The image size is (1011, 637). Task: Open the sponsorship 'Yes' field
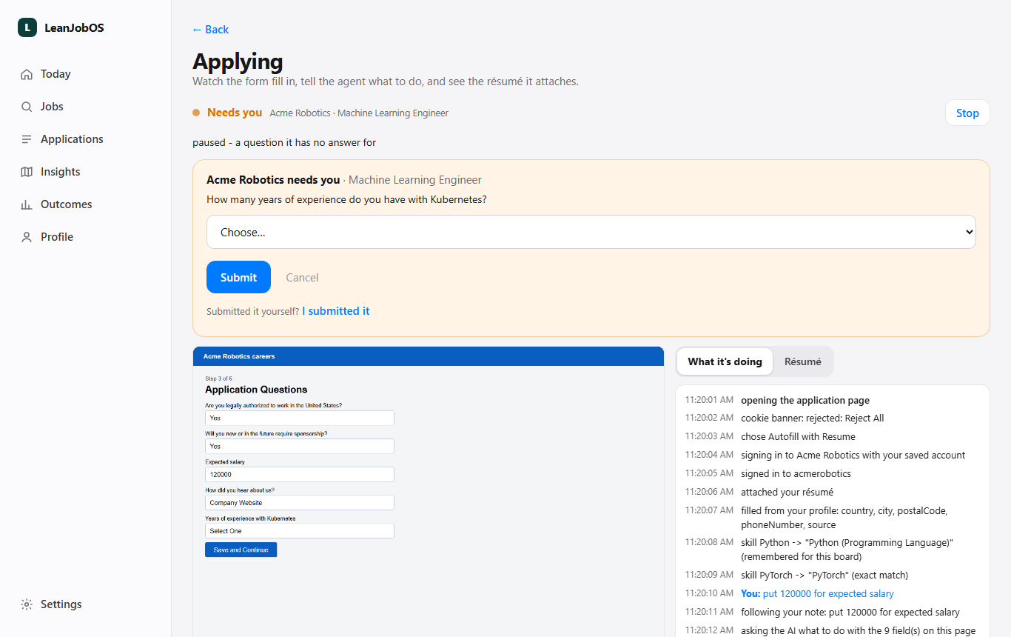(x=299, y=447)
